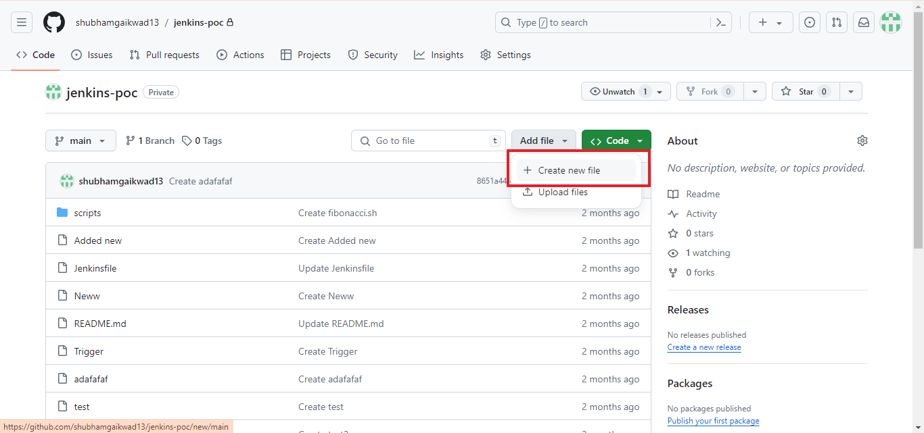Open the Insights tab
The image size is (924, 433).
click(439, 55)
